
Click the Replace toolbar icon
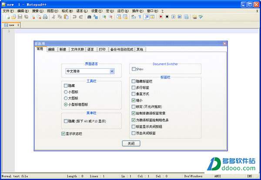[x=96, y=17]
